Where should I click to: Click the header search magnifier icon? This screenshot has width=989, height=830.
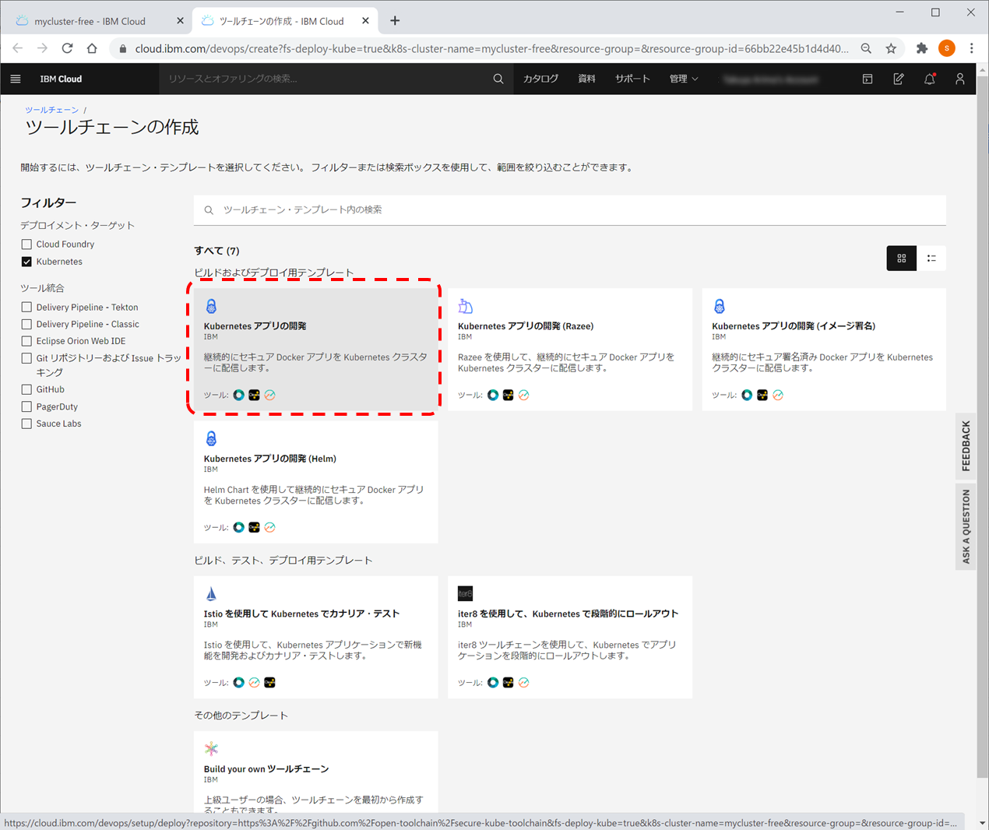coord(498,79)
